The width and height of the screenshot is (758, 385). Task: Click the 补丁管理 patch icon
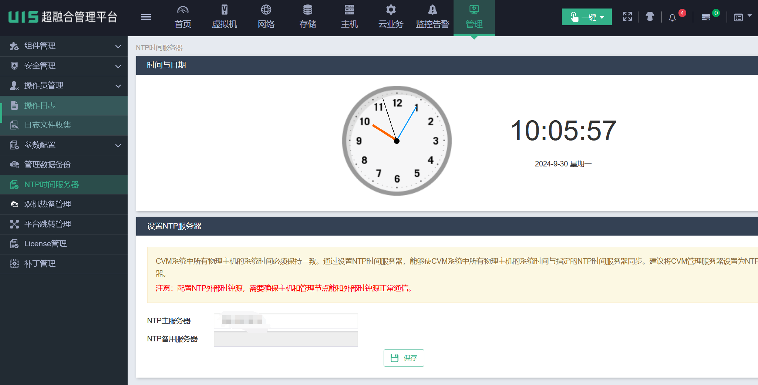point(14,264)
